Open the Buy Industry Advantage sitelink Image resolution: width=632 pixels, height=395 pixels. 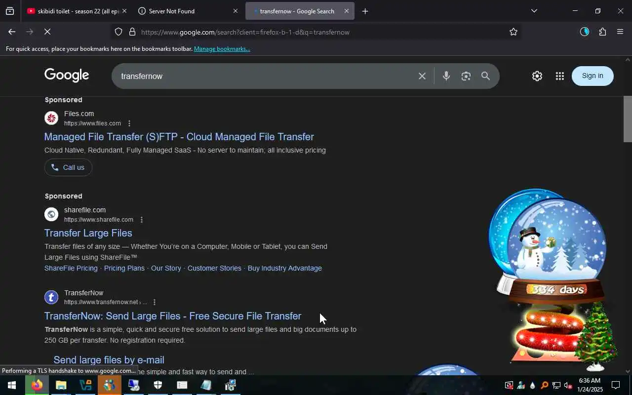(x=285, y=268)
